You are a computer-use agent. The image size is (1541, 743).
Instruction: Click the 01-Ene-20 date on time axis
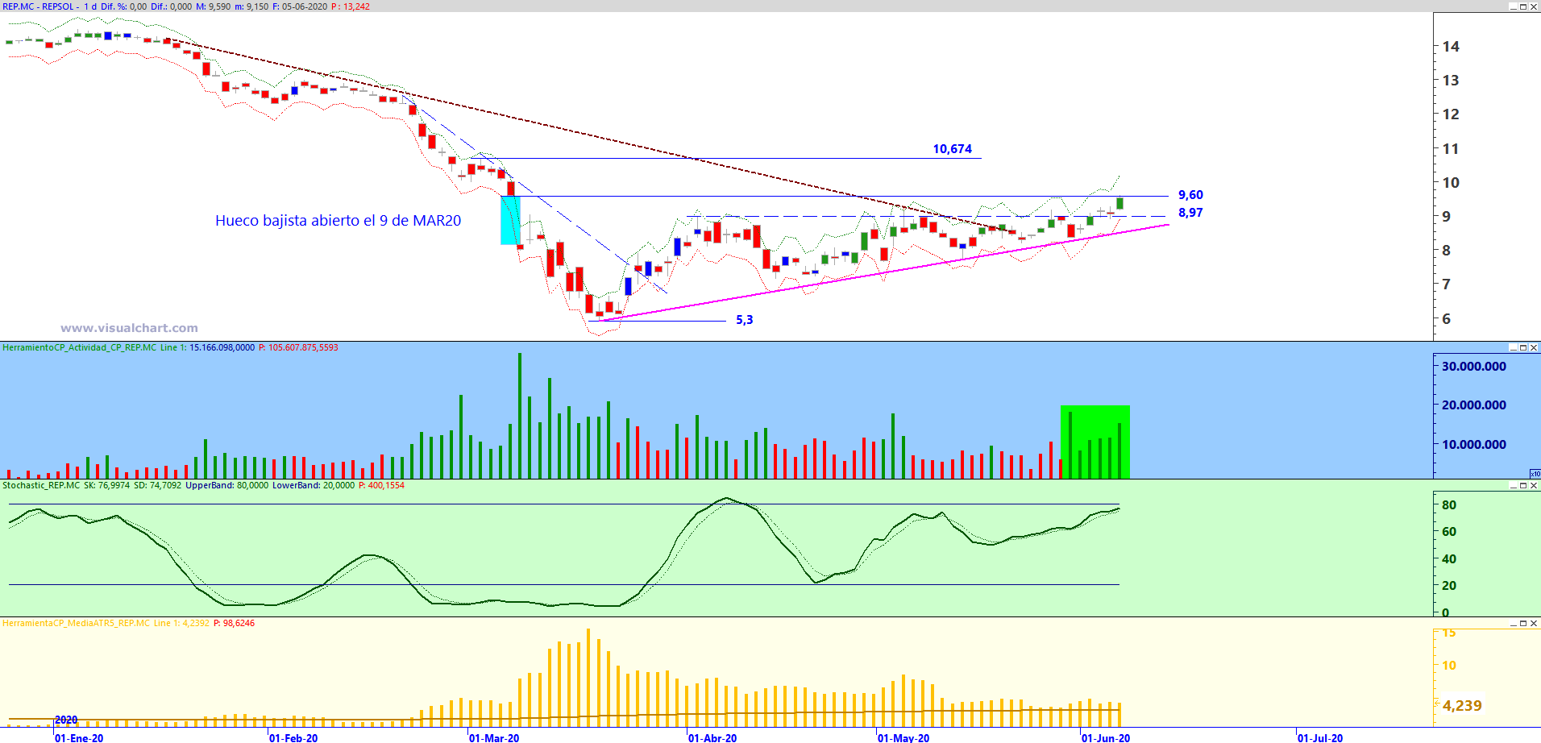pos(79,738)
